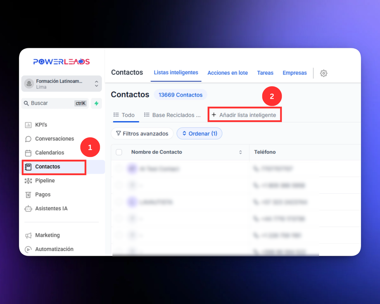
Task: Click the green lightning bolt quick-actions icon
Action: point(97,104)
